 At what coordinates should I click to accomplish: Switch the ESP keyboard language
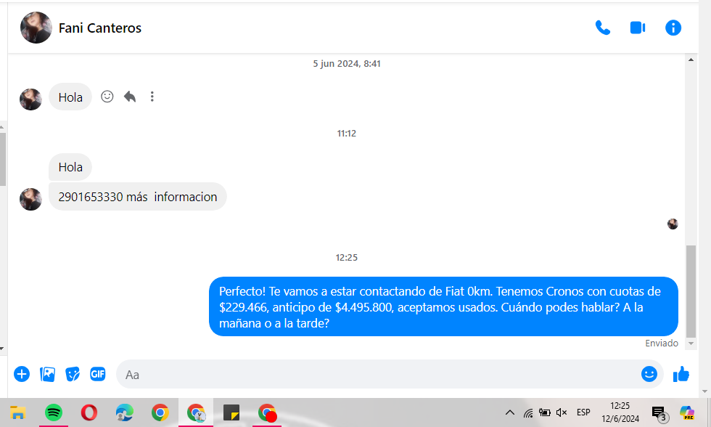click(x=583, y=412)
